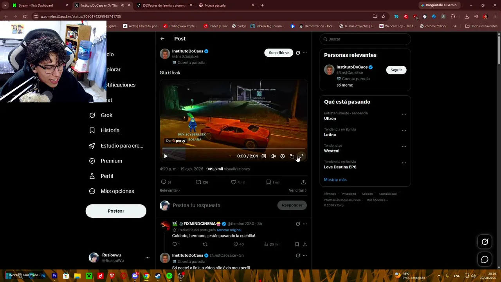Open more options for the main post

point(305,53)
